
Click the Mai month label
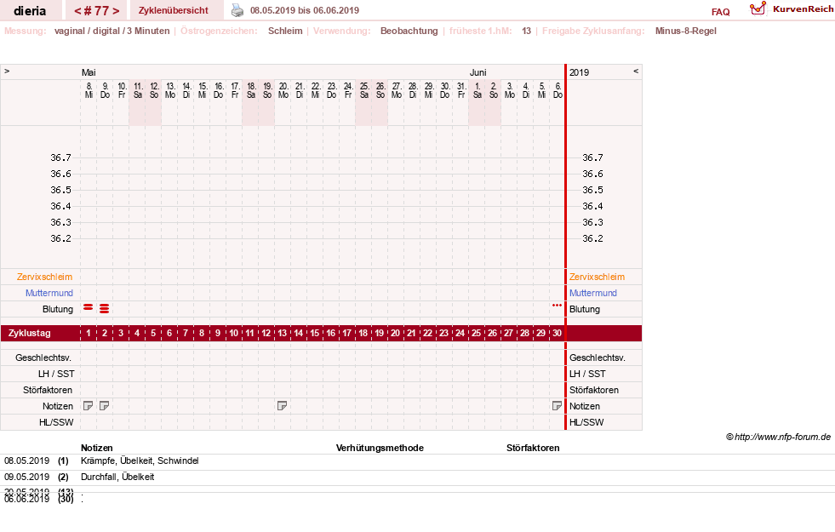[x=89, y=72]
